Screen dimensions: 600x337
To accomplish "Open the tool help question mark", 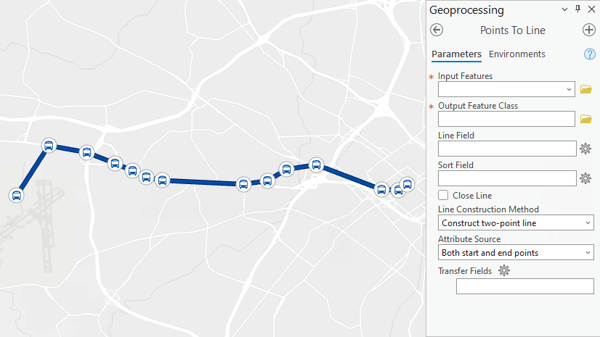I will (x=590, y=54).
